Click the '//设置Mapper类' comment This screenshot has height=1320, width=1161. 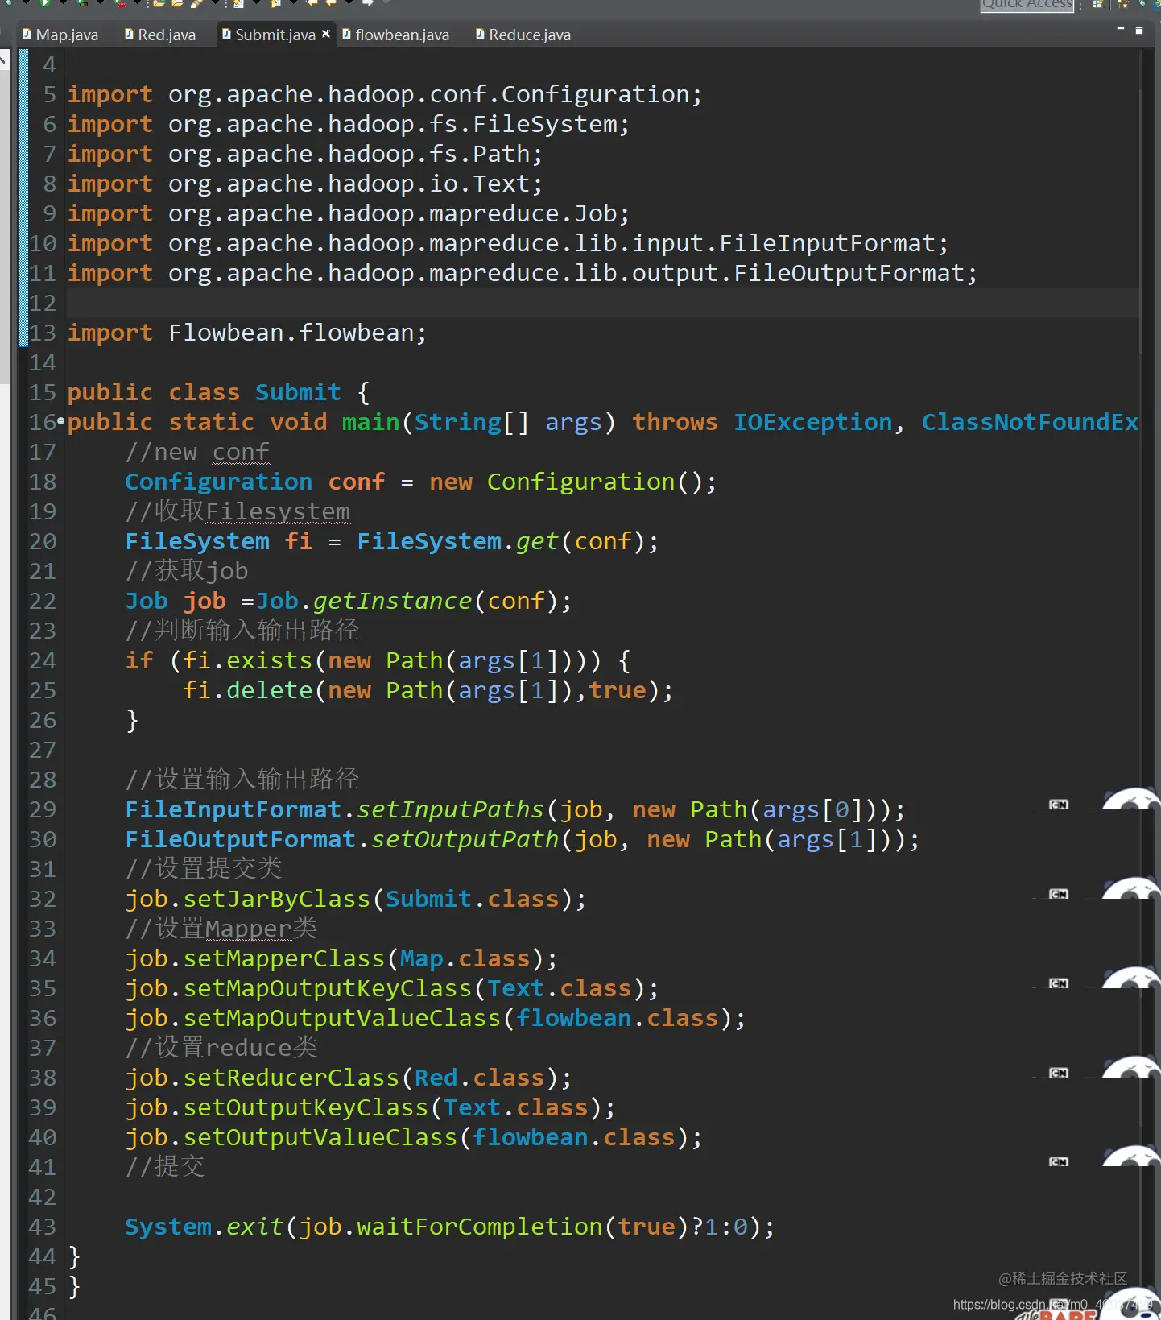221,929
